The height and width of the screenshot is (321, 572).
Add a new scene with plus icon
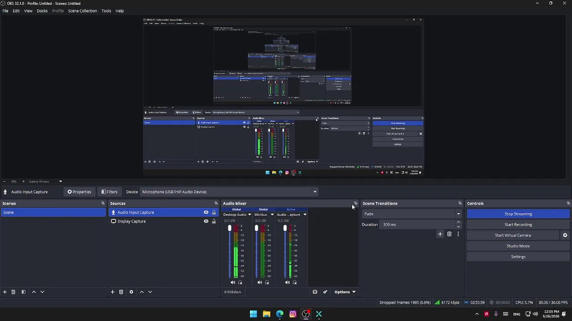[x=4, y=292]
